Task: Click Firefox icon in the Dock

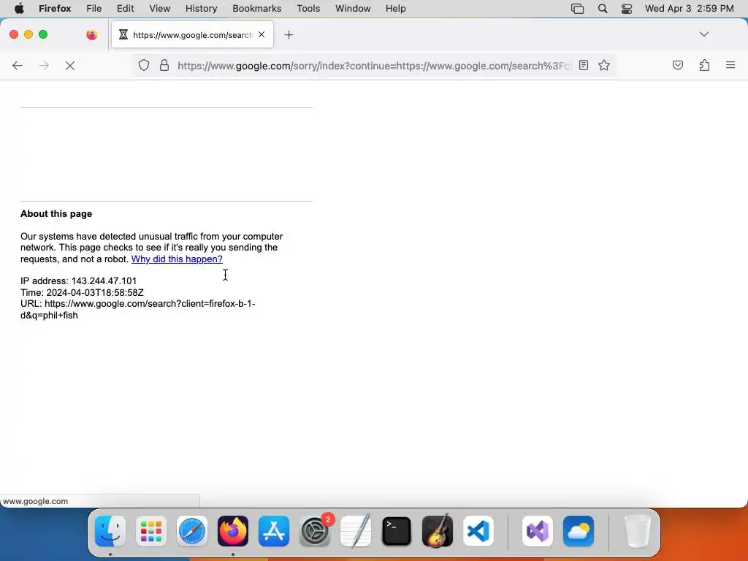Action: (233, 531)
